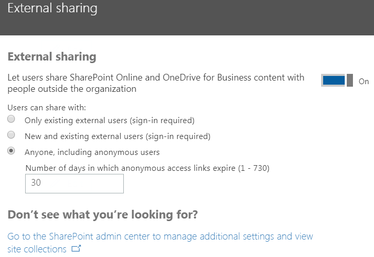Select the 'Only existing external users' radio button
Viewport: 374px width, 257px height.
[11, 120]
